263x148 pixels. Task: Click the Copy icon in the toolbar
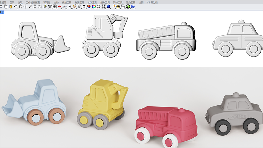(6, 6)
